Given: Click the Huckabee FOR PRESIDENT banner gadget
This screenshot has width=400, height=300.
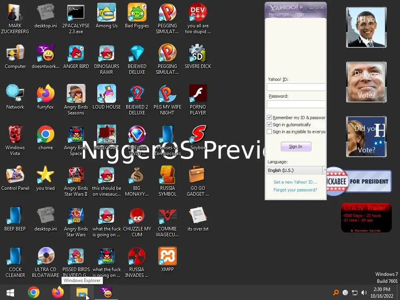Looking at the screenshot, I should (359, 181).
